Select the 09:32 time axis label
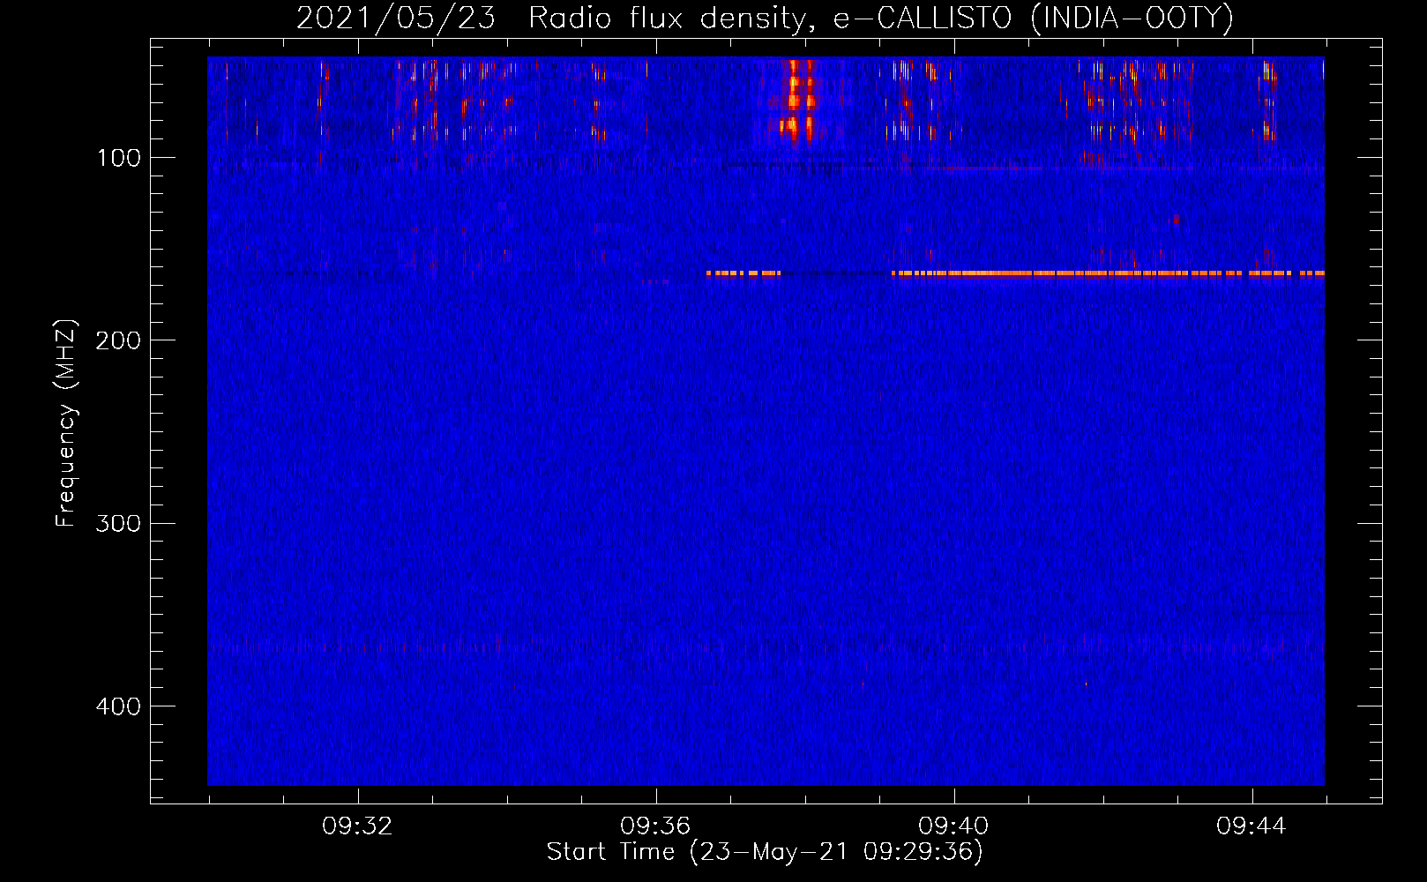Viewport: 1427px width, 882px height. (357, 826)
